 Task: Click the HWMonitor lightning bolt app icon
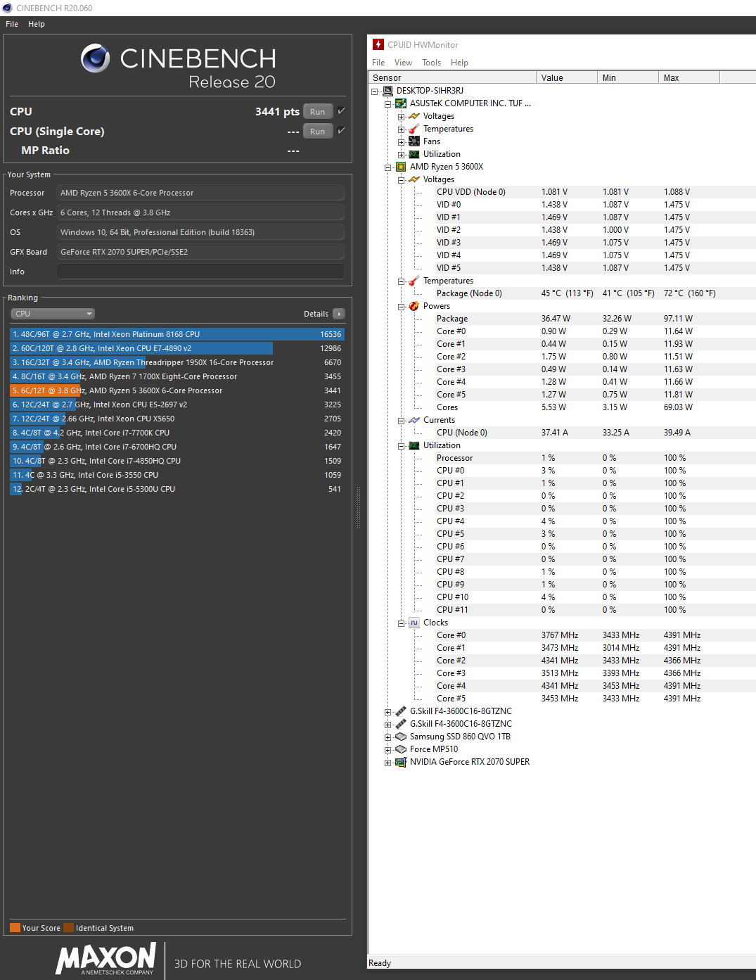378,44
